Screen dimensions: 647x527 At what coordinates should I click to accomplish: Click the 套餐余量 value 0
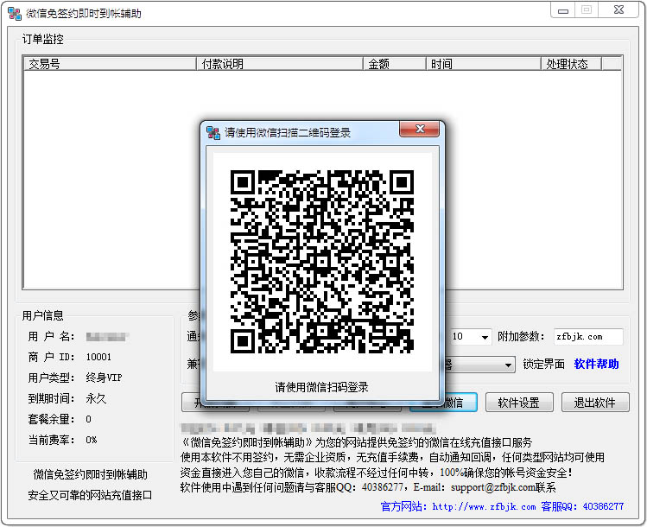click(x=88, y=419)
